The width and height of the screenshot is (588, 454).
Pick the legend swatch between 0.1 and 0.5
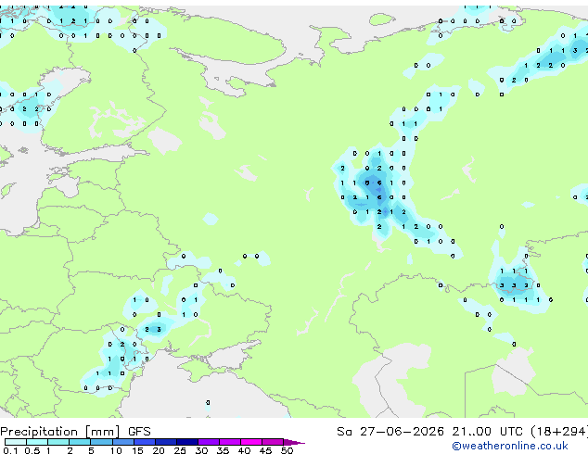[x=16, y=442]
